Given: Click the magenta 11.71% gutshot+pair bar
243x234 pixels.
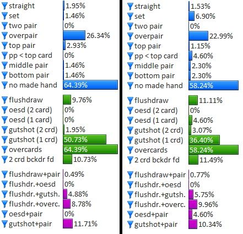Looking at the screenshot, I should pos(68,224).
